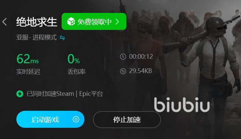Click the green lightning bolt icon
The image size is (241, 139).
[x=20, y=94]
